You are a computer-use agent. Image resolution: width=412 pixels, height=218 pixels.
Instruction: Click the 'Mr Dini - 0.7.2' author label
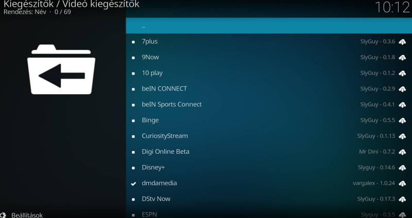click(x=377, y=152)
